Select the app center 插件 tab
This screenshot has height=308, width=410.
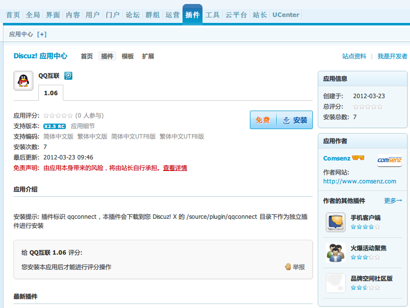[x=107, y=56]
